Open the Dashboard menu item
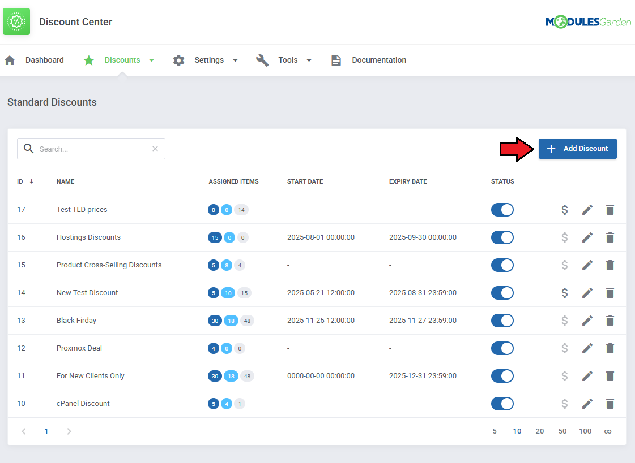This screenshot has height=463, width=635. tap(45, 60)
